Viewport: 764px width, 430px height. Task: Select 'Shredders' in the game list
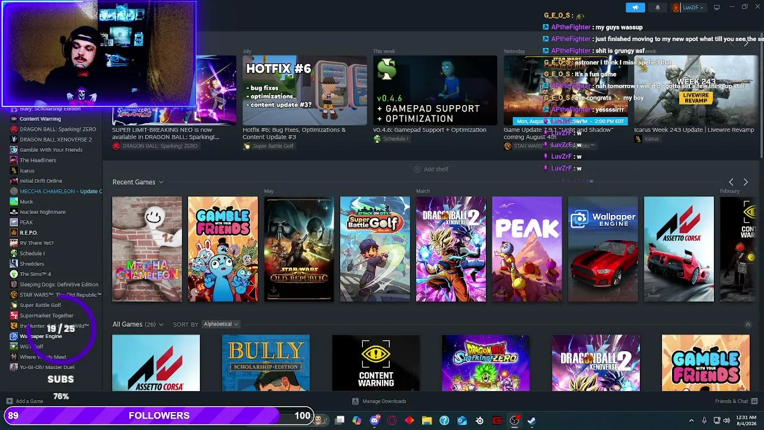tap(32, 263)
